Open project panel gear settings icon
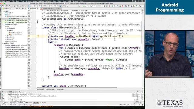 pyautogui.click(x=23, y=9)
